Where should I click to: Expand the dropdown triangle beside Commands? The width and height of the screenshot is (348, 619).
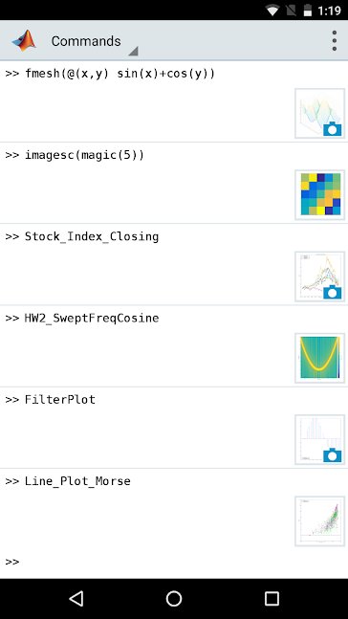pos(133,51)
